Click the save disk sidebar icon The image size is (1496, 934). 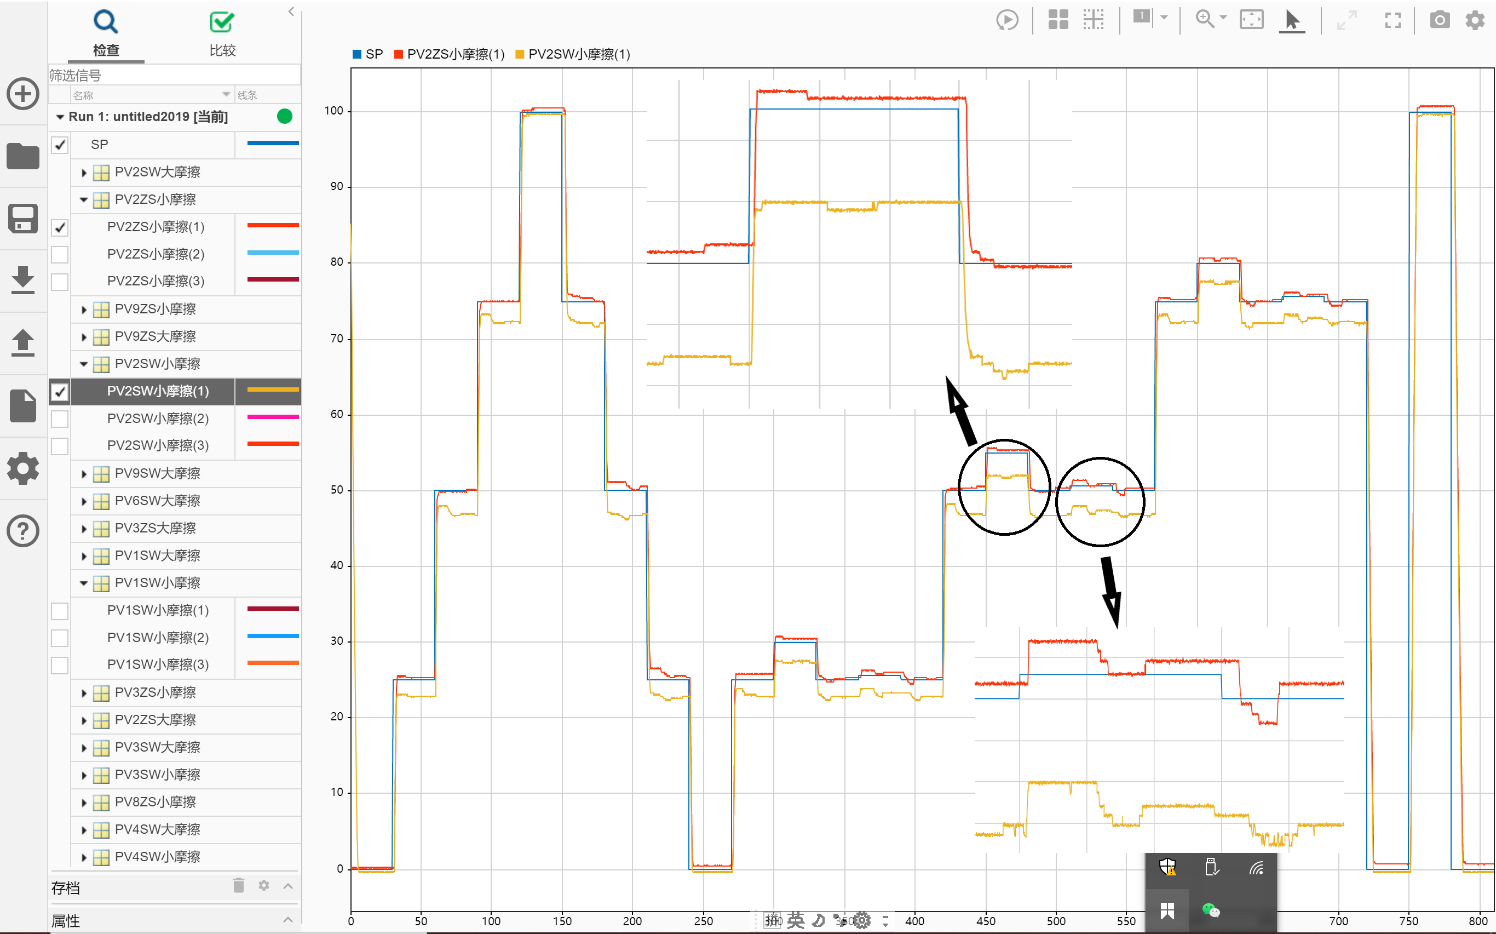click(23, 219)
